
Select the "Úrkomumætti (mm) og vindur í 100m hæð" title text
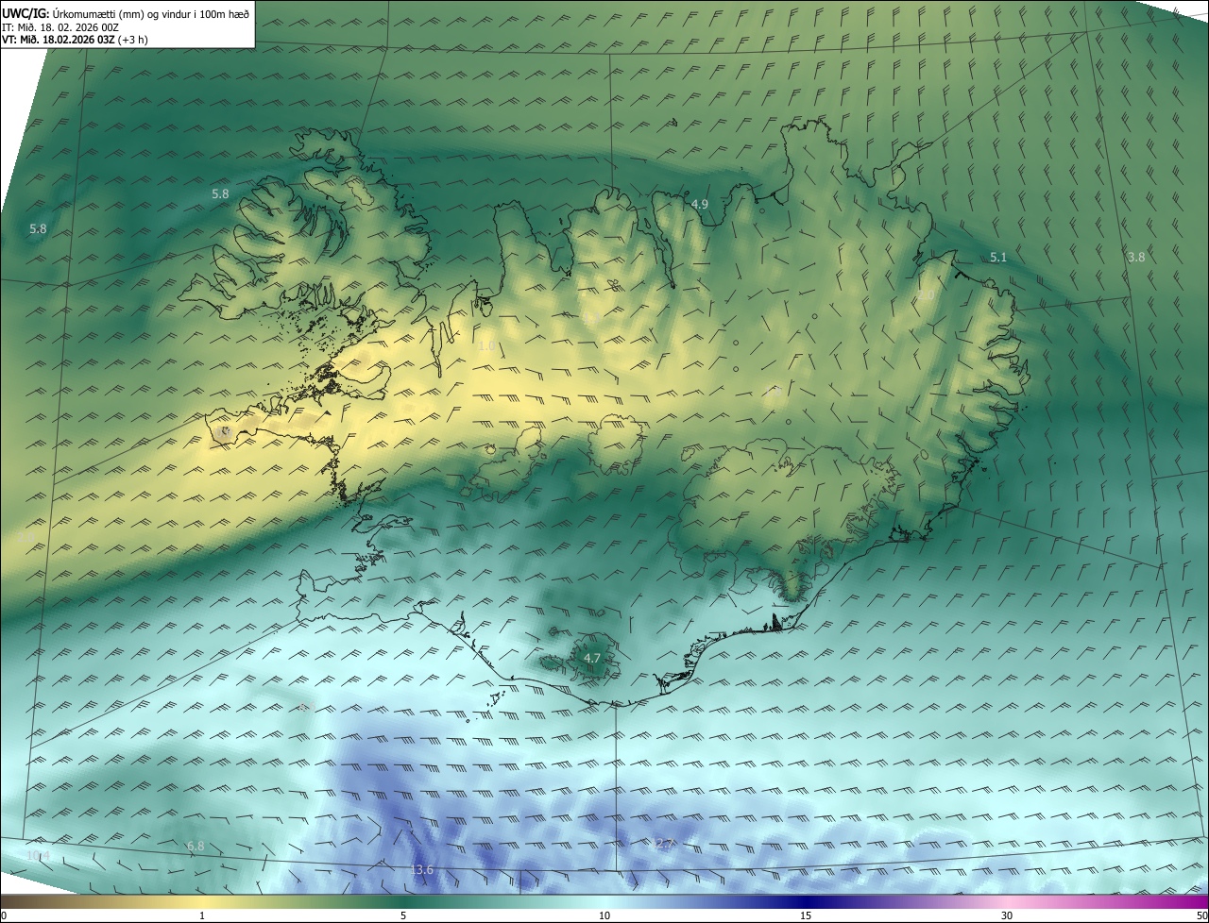click(151, 13)
